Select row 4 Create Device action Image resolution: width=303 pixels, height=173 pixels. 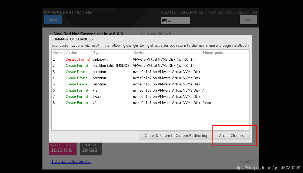pos(76,78)
